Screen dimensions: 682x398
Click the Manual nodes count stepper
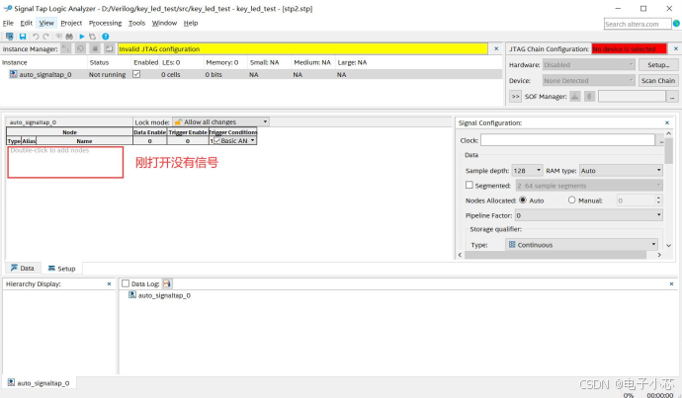point(658,200)
